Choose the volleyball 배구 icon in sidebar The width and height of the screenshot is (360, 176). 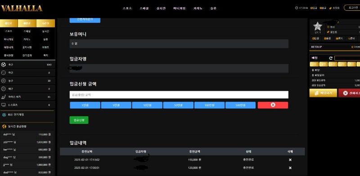coord(4,89)
